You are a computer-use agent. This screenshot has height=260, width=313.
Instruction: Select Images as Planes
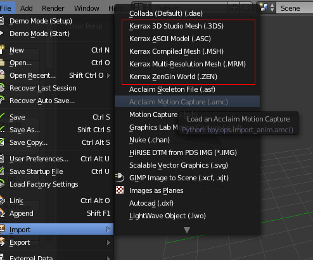(187, 190)
